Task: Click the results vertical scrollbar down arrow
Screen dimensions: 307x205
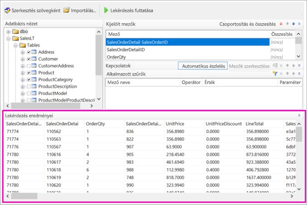Action: pos(299,189)
